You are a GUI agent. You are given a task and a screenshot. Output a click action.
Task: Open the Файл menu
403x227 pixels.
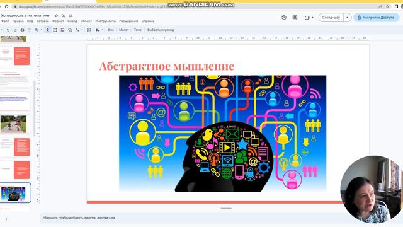5,21
